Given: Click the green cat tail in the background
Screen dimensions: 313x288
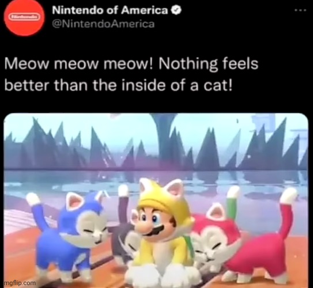Looking at the screenshot, I should click(232, 203).
